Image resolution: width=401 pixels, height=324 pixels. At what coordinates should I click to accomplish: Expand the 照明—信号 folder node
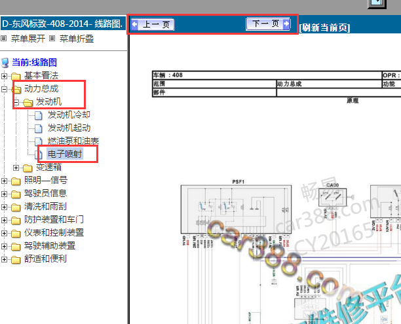4,181
